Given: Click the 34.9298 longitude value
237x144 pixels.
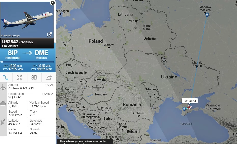Looking at the screenshot, I should click(36, 124).
